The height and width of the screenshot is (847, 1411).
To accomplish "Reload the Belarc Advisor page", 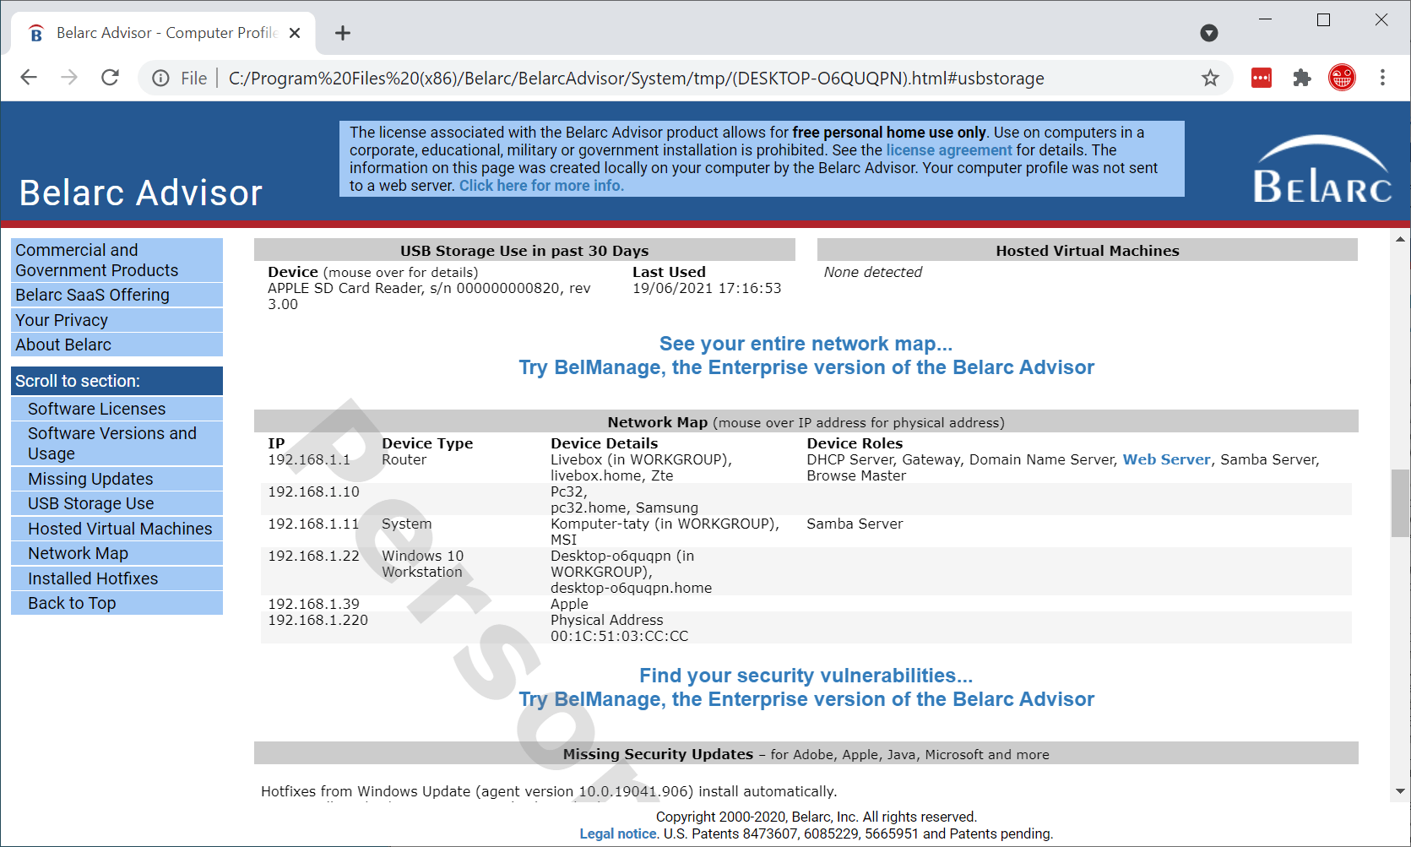I will coord(110,78).
